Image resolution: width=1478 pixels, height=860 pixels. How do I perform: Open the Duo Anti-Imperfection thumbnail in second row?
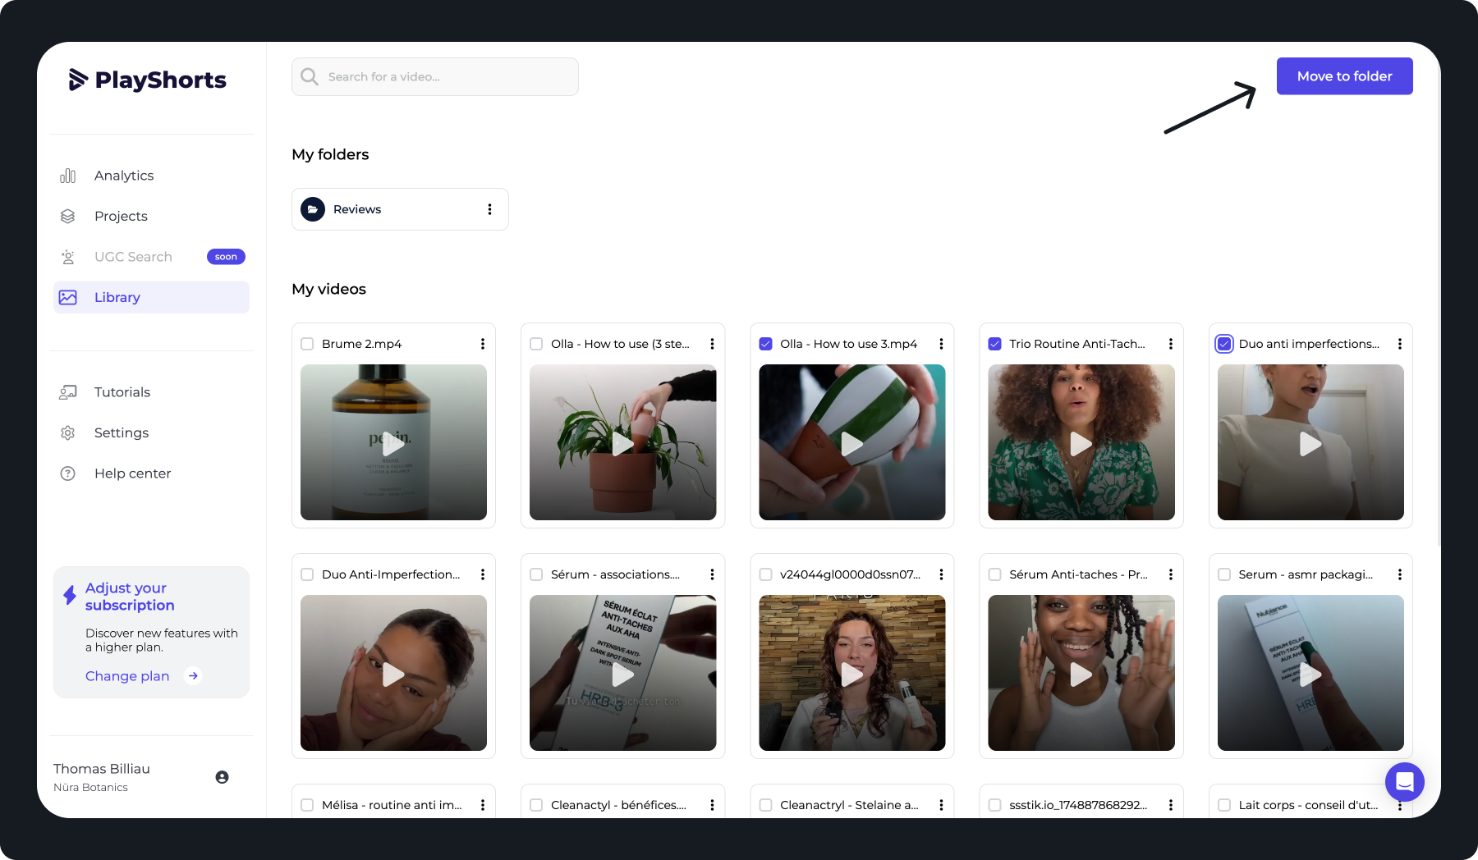393,673
